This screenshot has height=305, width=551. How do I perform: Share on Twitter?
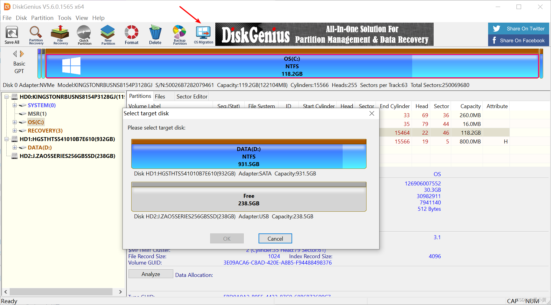pyautogui.click(x=519, y=29)
